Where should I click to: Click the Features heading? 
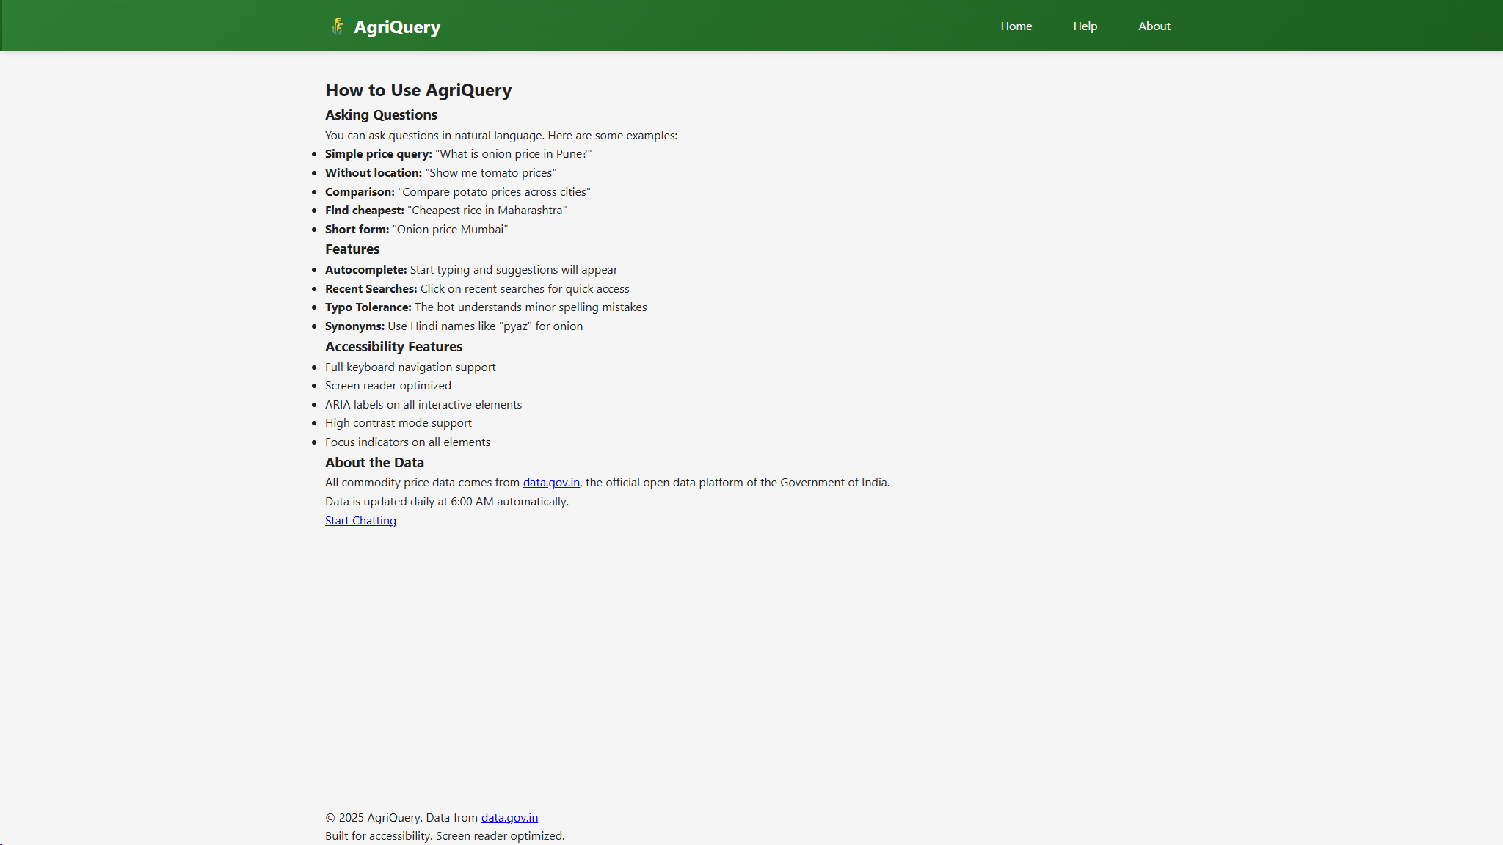[352, 249]
